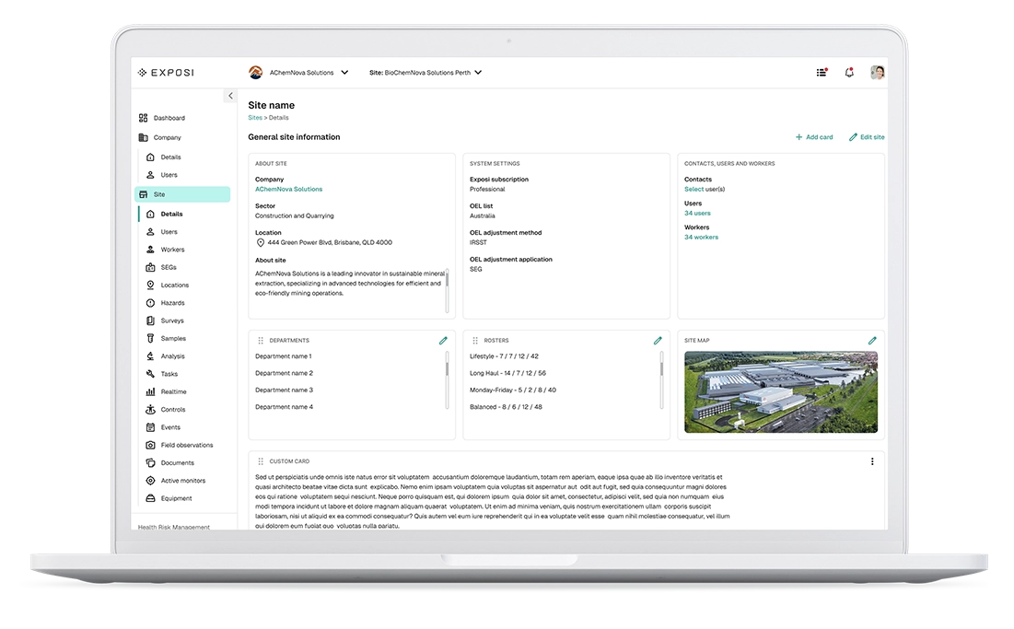Open the task list icon in header
Viewport: 1014px width, 629px height.
pos(822,73)
